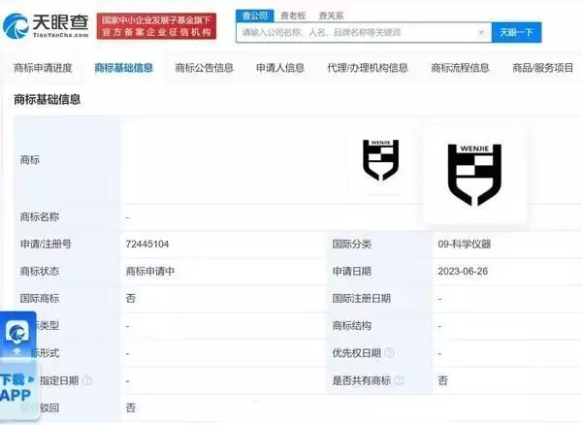Open the floating app icon on left sidebar

[17, 334]
